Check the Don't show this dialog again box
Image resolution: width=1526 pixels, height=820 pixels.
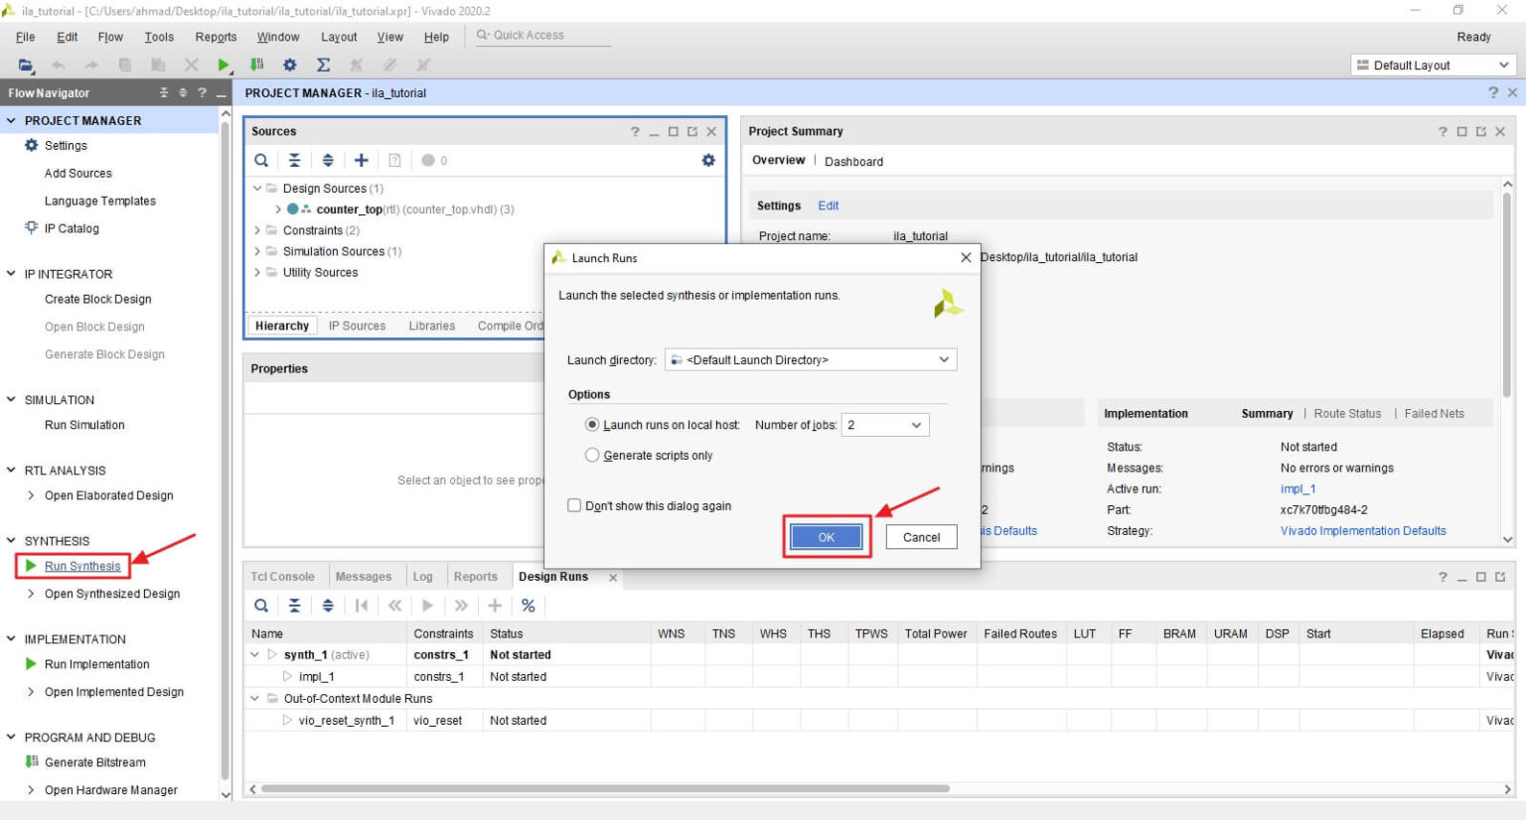pos(574,504)
